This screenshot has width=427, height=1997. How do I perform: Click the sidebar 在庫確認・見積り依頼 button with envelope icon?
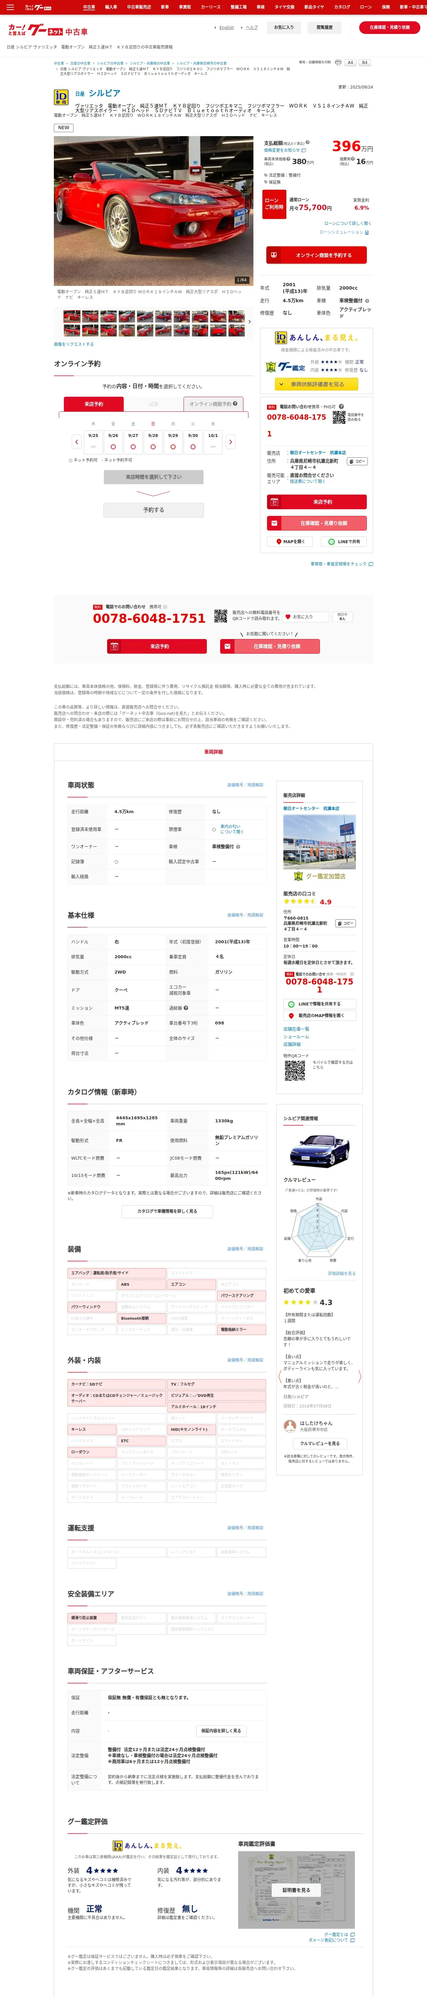pos(316,523)
